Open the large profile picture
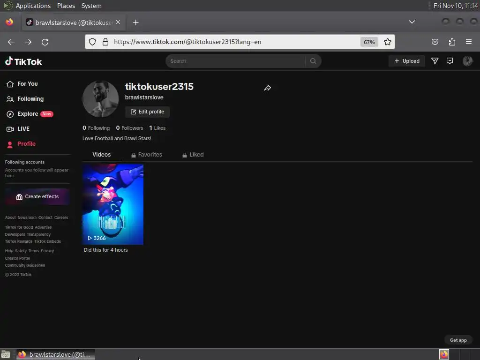480x360 pixels. tap(100, 99)
